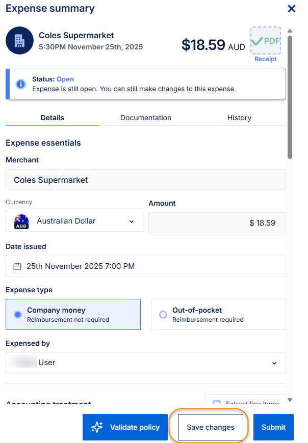Click the blue info status icon
Screen dimensions: 308x443
click(x=21, y=84)
